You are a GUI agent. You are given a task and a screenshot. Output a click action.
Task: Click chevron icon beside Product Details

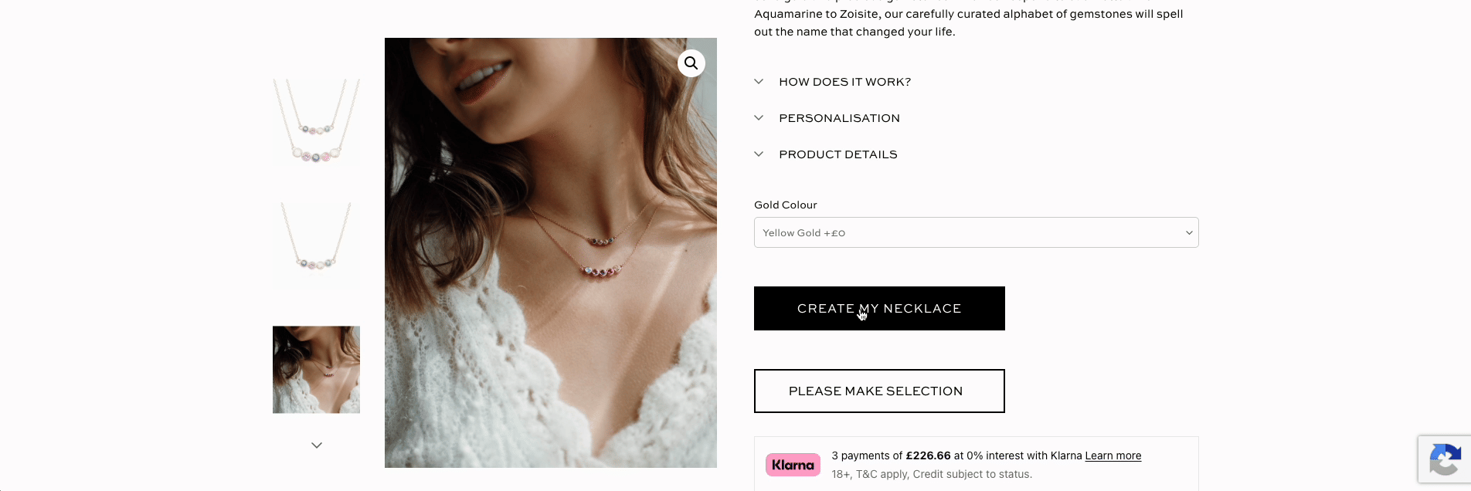[759, 154]
